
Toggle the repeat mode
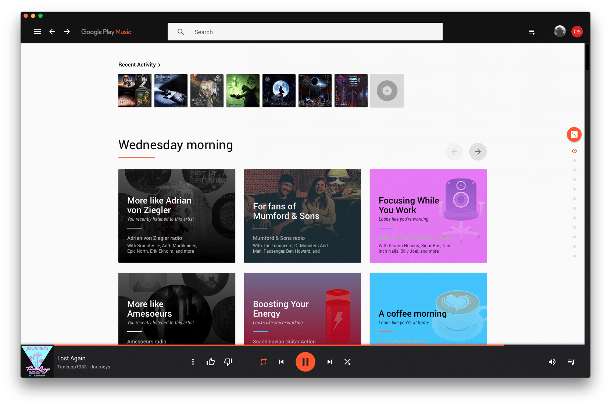pos(264,362)
